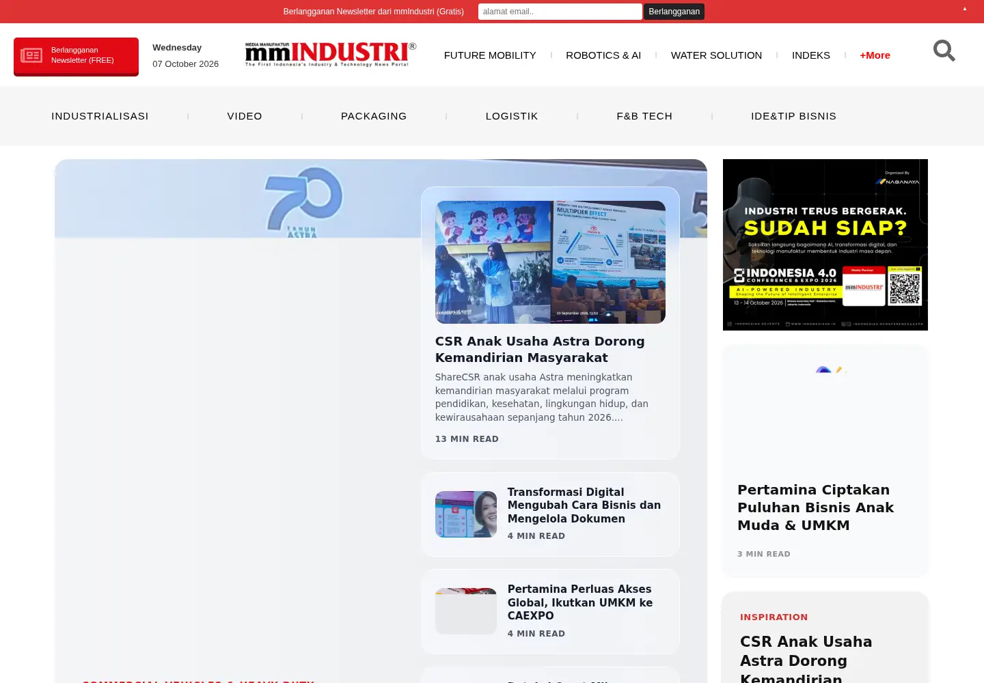Select the Packaging category
The width and height of the screenshot is (984, 683).
[x=374, y=116]
